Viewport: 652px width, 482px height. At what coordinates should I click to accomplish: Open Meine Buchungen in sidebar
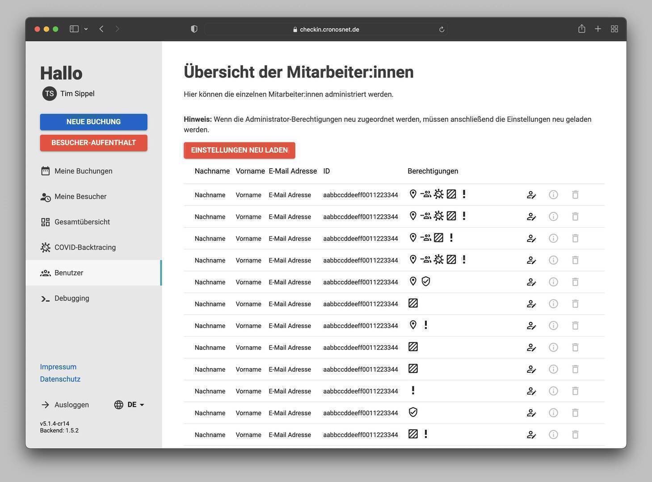click(83, 171)
